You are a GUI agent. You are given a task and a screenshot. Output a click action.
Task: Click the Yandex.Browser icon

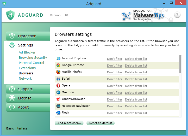(58, 99)
